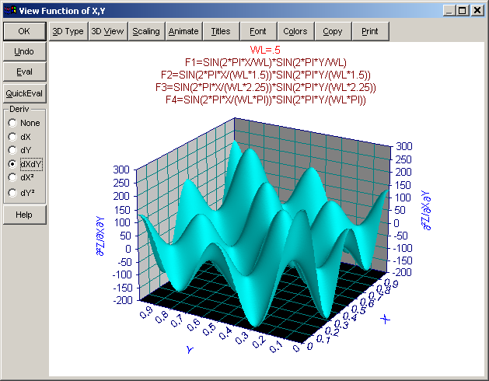Maximize the View Function window
This screenshot has width=489, height=381.
pyautogui.click(x=462, y=11)
